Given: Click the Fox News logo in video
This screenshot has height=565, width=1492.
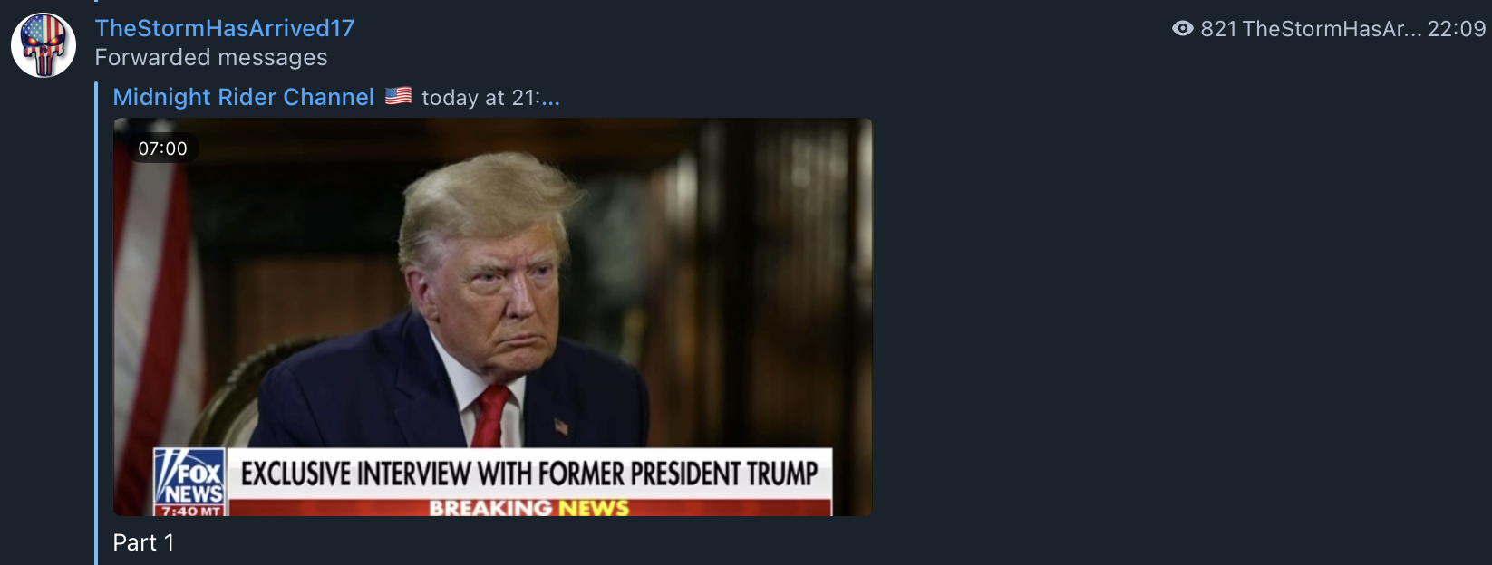Looking at the screenshot, I should point(189,477).
